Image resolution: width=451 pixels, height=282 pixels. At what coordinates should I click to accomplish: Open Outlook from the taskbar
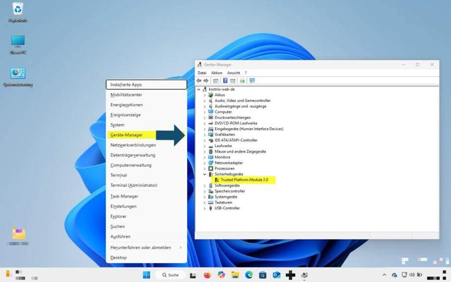pos(276,275)
